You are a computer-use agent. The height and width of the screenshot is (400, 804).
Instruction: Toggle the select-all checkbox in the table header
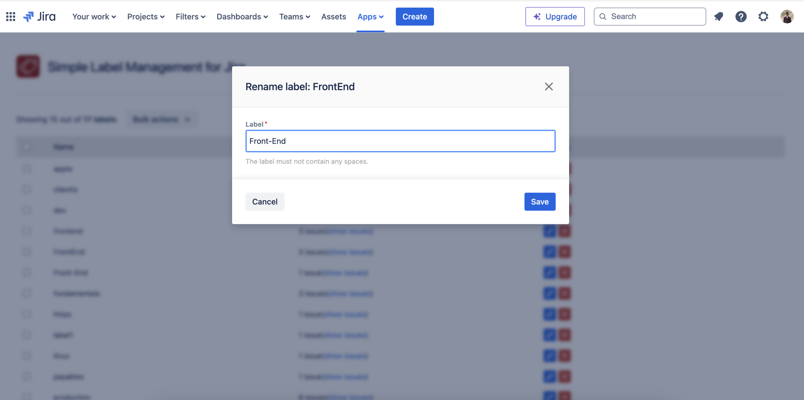(x=27, y=147)
